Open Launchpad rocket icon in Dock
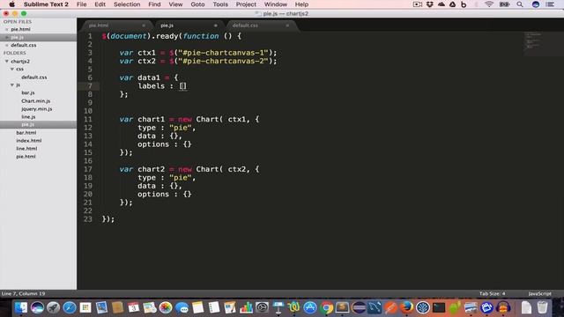Screen dimensions: 564x317 pyautogui.click(x=53, y=307)
